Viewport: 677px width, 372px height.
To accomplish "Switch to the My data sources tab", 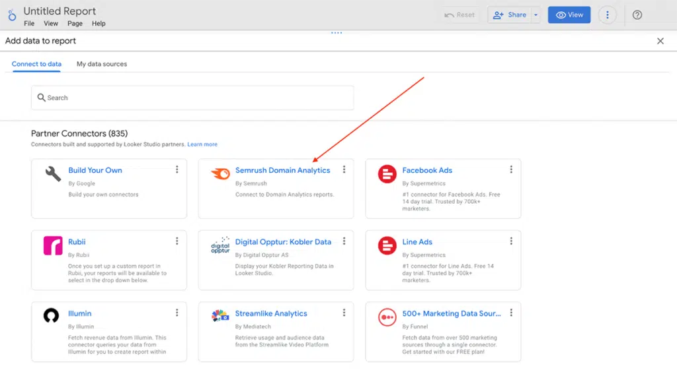I will tap(102, 64).
